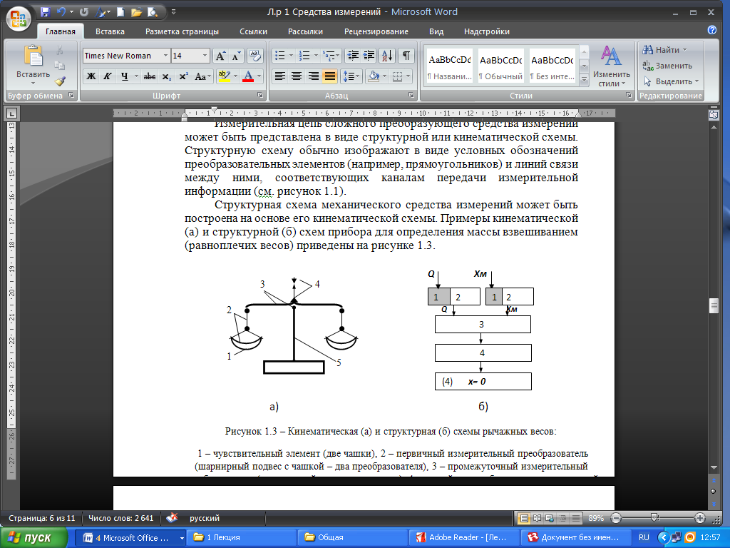Toggle strikethrough abc formatting
730x548 pixels.
(x=150, y=76)
